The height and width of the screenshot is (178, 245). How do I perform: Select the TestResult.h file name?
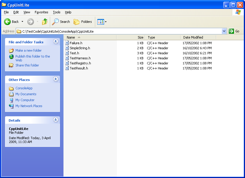79,68
